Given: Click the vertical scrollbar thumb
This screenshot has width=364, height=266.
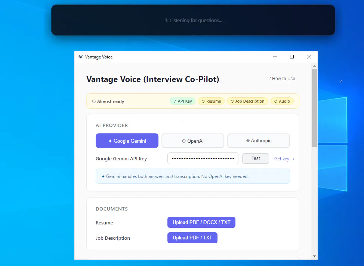Looking at the screenshot, I should [315, 108].
